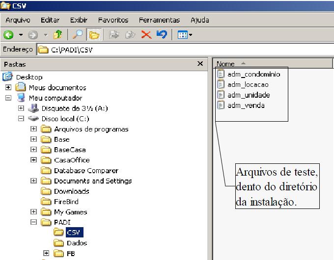Image resolution: width=334 pixels, height=260 pixels.
Task: Select the Downloads folder in tree
Action: pyautogui.click(x=71, y=191)
